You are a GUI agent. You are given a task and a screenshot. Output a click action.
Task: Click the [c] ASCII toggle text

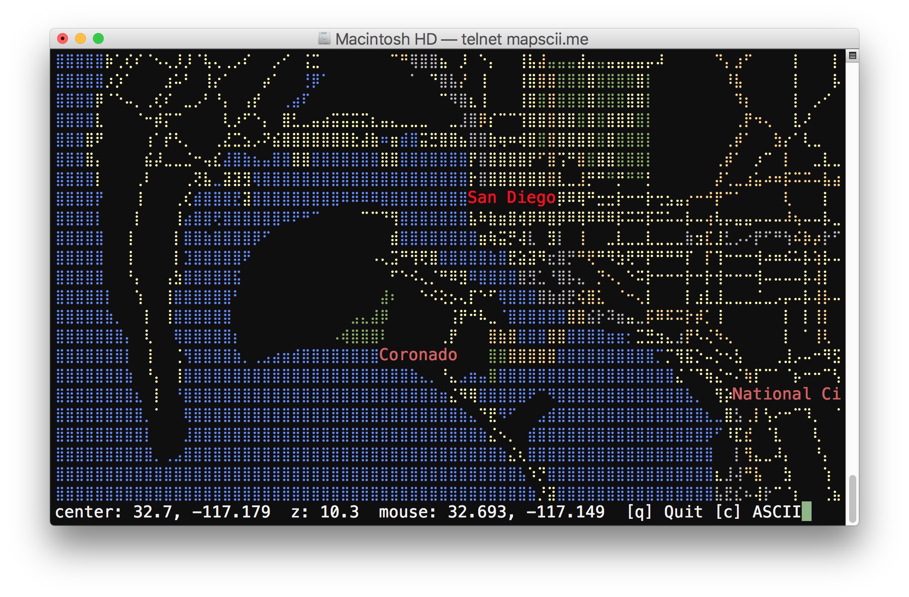pyautogui.click(x=758, y=512)
